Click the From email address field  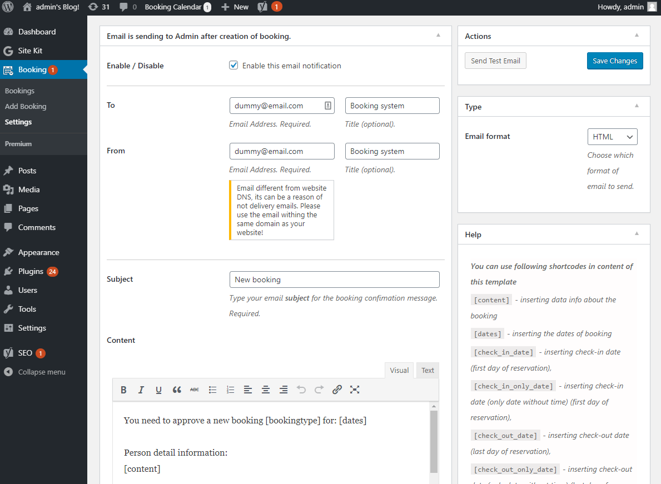tap(282, 151)
